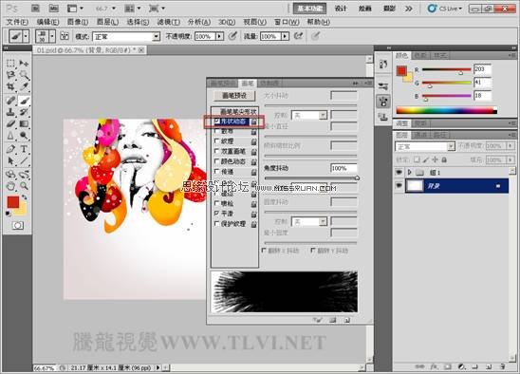
Task: Click the R slider in Color panel
Action: [x=446, y=70]
